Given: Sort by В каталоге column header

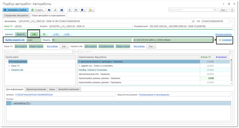Looking at the screenshot, I should (x=222, y=57).
